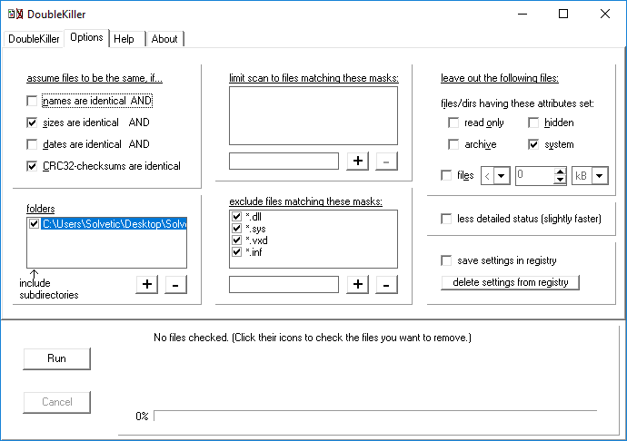Select the *.inf entry text
The height and width of the screenshot is (441, 627).
254,252
